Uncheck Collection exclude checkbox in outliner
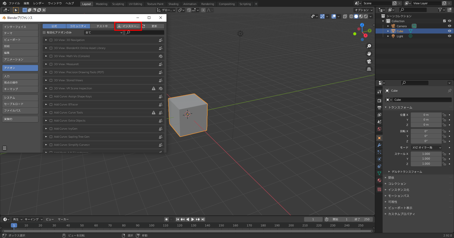This screenshot has height=238, width=454. click(444, 21)
